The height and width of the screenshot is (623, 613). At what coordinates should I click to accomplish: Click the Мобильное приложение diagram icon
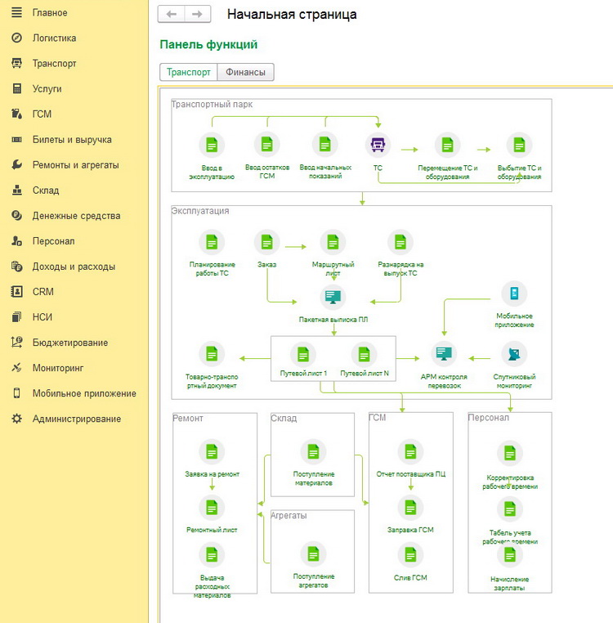(x=514, y=293)
